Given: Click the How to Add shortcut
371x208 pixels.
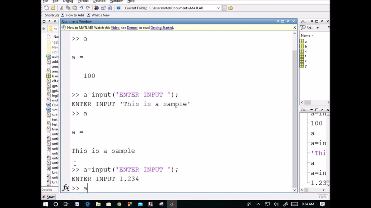Looking at the screenshot, I should point(72,15).
